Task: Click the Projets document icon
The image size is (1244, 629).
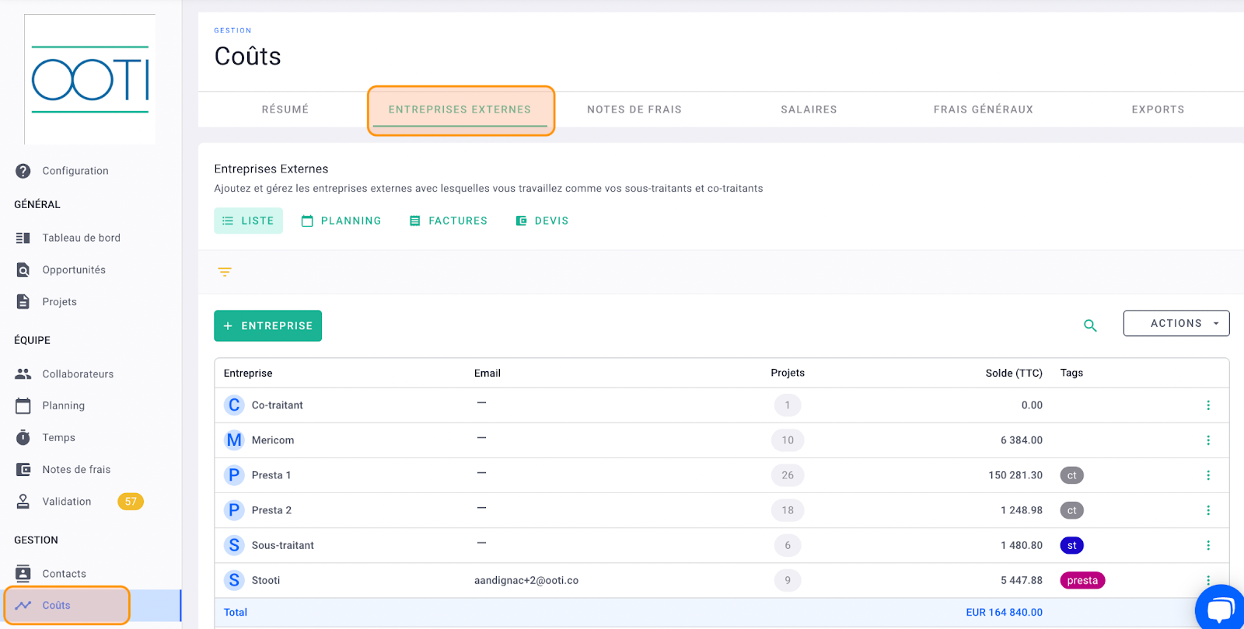Action: tap(23, 301)
